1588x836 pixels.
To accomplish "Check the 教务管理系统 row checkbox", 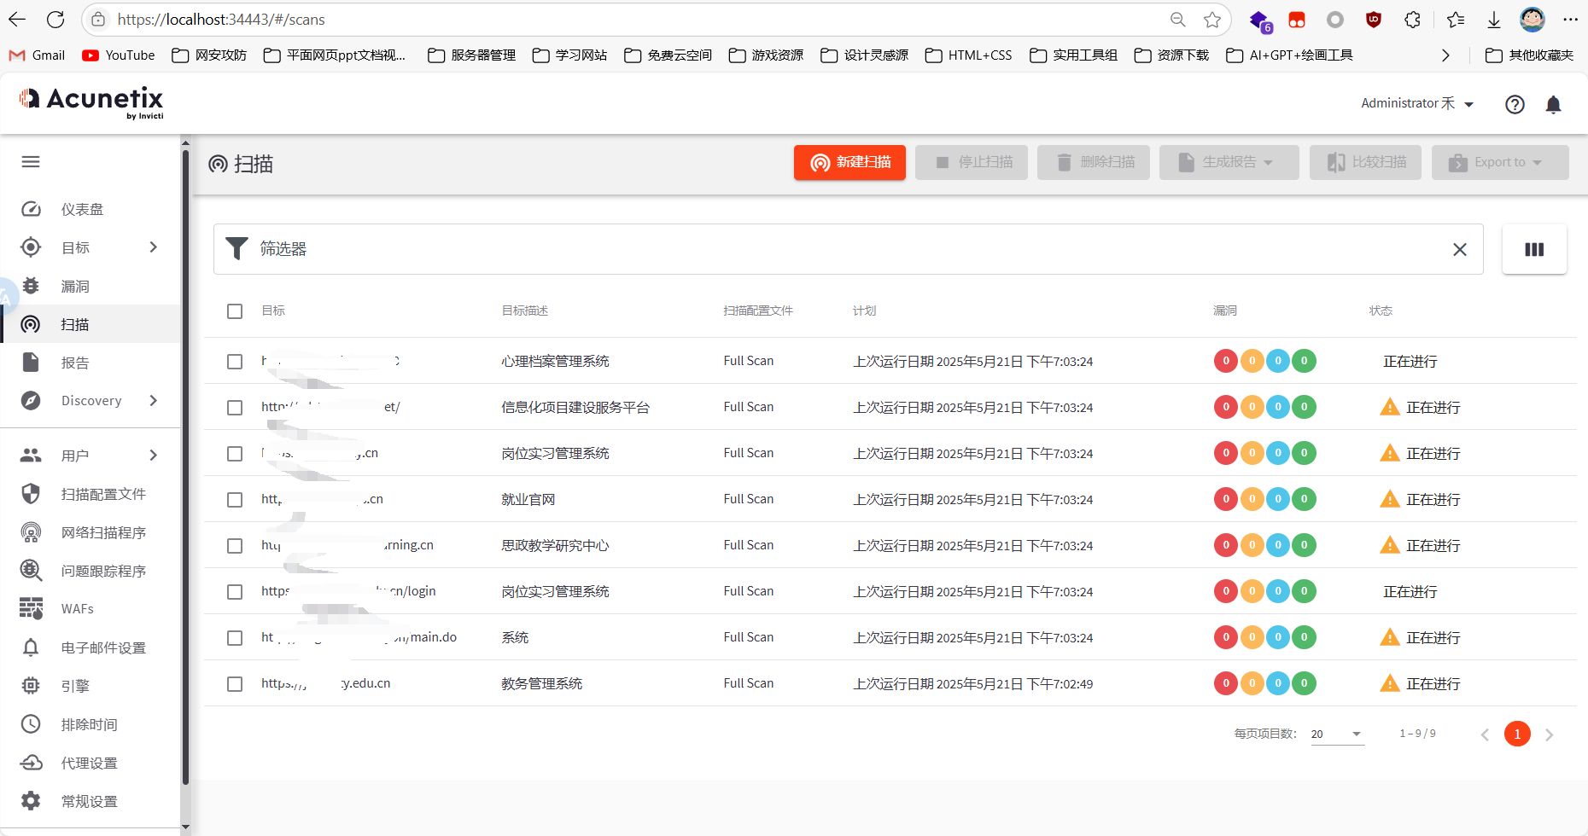I will 235,684.
